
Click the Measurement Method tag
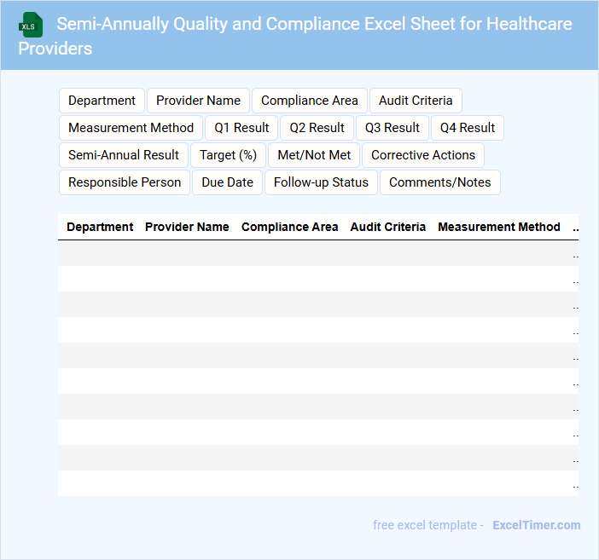131,128
